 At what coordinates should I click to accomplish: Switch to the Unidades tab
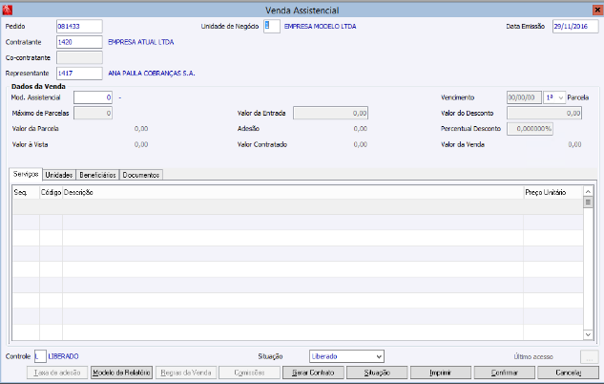[59, 175]
